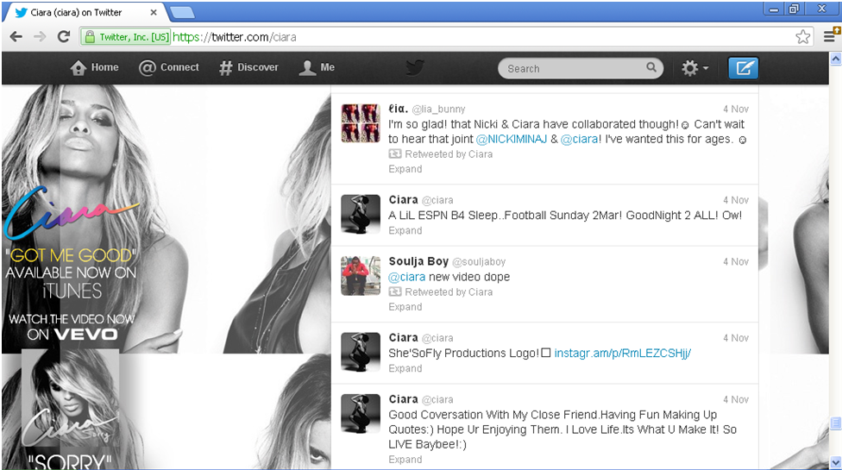Open the @souljaboy profile handle
The image size is (842, 470).
point(479,262)
